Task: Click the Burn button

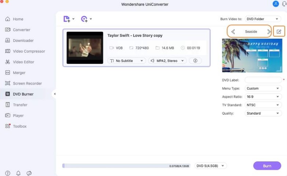Action: 267,166
